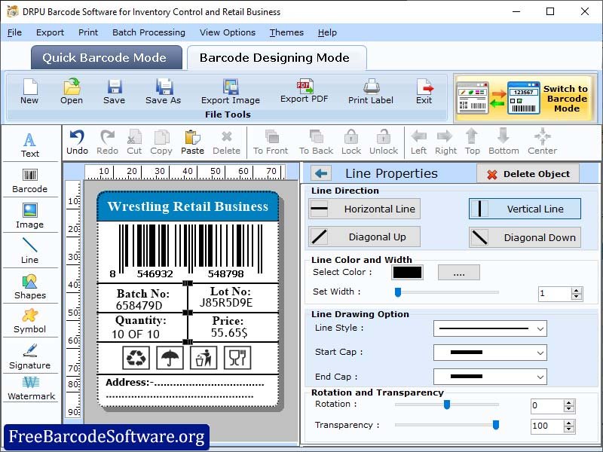Image resolution: width=603 pixels, height=452 pixels.
Task: Open the Batch Processing menu
Action: coord(148,32)
